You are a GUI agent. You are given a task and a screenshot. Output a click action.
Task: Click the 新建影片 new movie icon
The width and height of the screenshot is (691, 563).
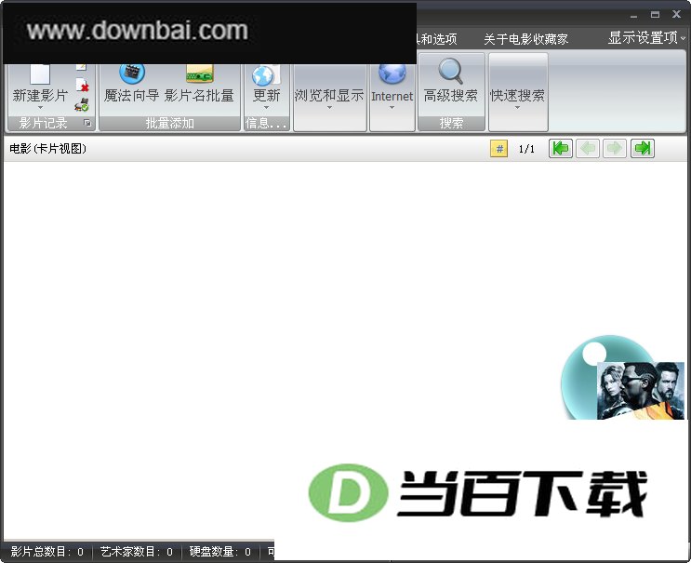(40, 74)
